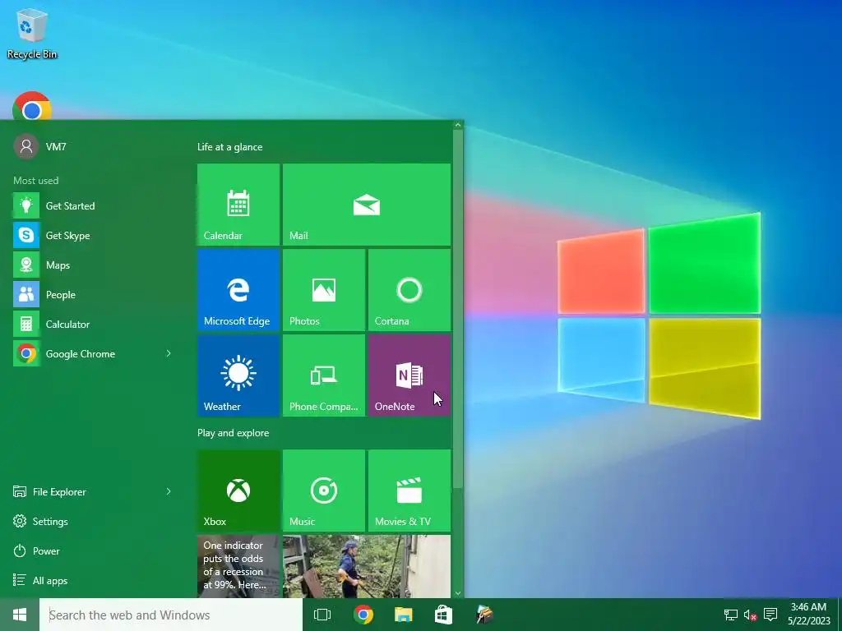The image size is (842, 631).
Task: Open the Weather tile
Action: (238, 375)
